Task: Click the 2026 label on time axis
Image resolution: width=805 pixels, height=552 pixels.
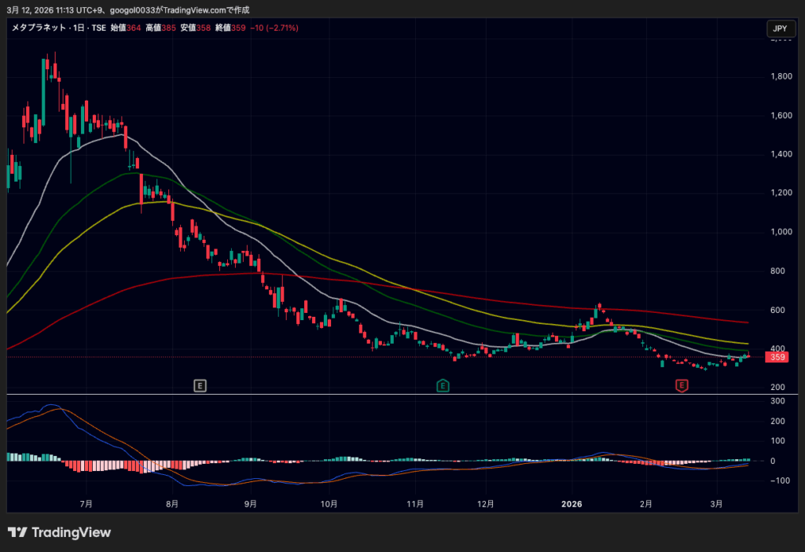Action: [x=572, y=503]
